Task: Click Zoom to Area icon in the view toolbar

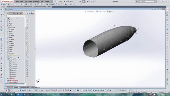Action: coord(88,11)
